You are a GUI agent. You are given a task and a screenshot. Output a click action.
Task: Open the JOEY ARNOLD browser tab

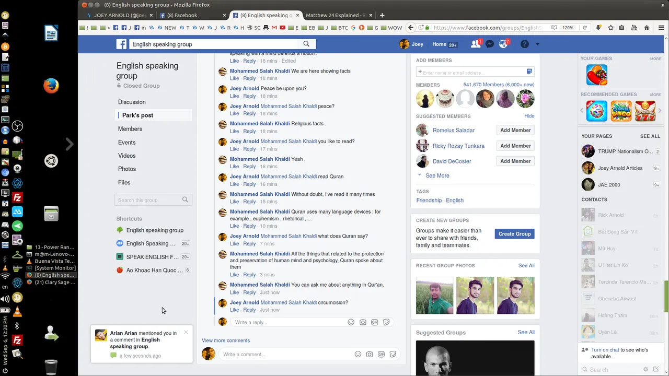120,15
